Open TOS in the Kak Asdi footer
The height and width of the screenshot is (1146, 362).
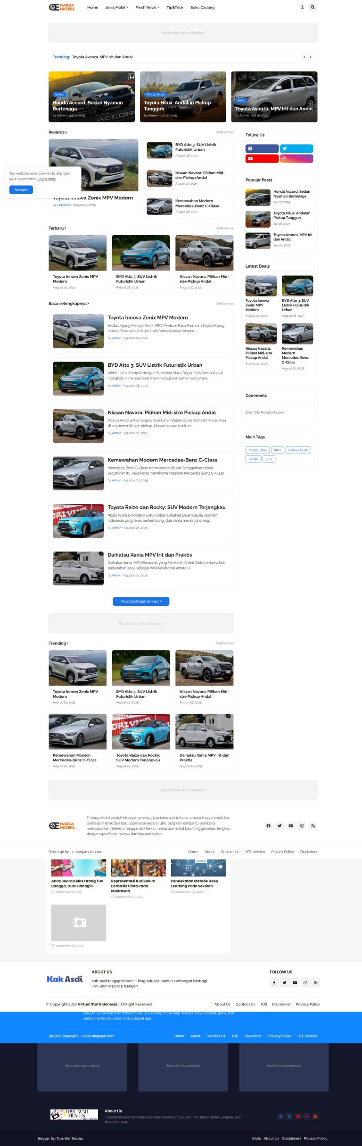click(x=263, y=1004)
